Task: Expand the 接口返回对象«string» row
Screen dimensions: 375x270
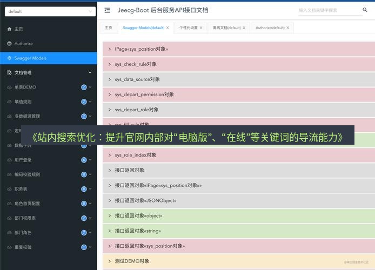Action: click(x=239, y=231)
